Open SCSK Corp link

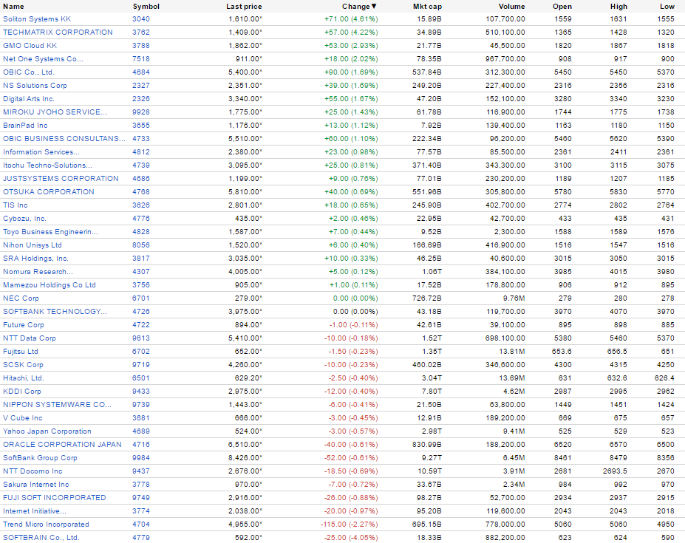pos(23,365)
